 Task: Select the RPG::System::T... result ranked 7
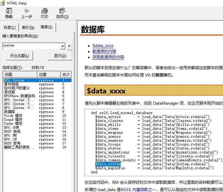pyautogui.click(x=37, y=104)
